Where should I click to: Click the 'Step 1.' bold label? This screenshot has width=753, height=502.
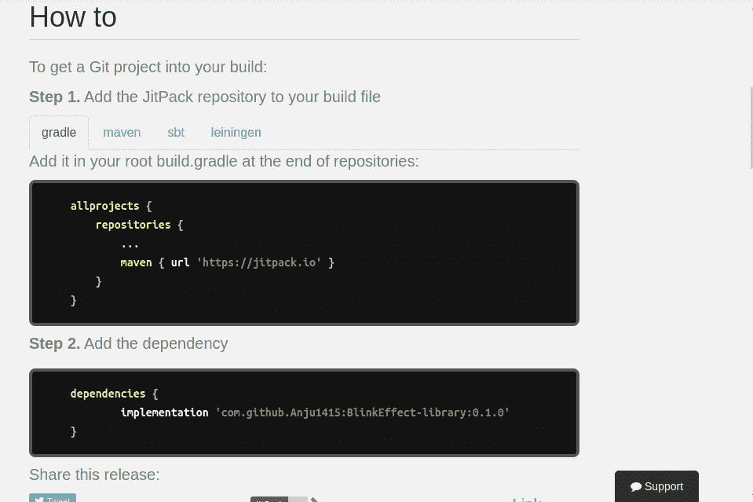point(54,97)
